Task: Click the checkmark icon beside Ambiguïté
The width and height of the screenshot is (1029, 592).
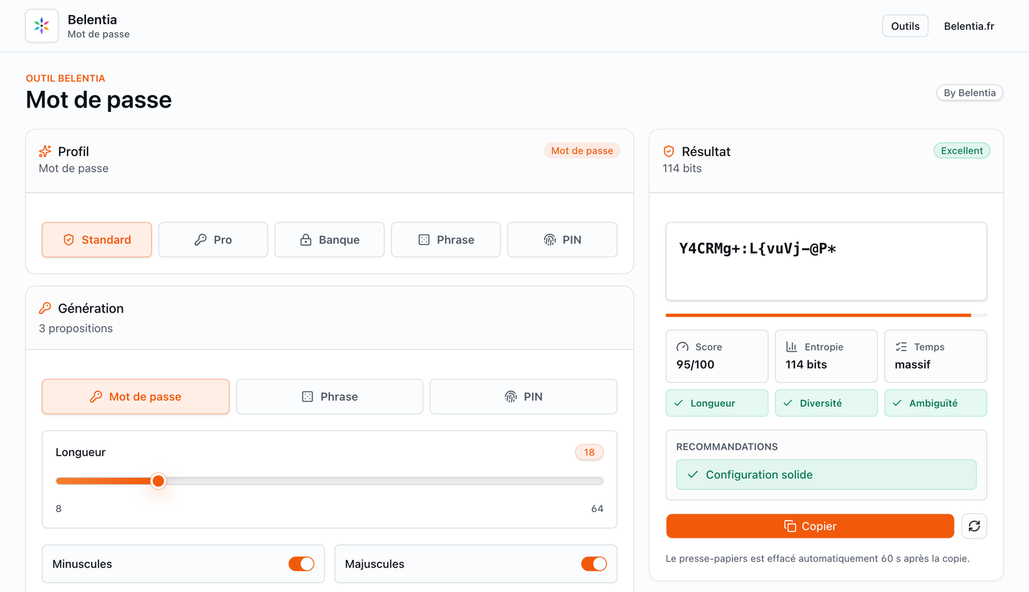Action: tap(897, 403)
